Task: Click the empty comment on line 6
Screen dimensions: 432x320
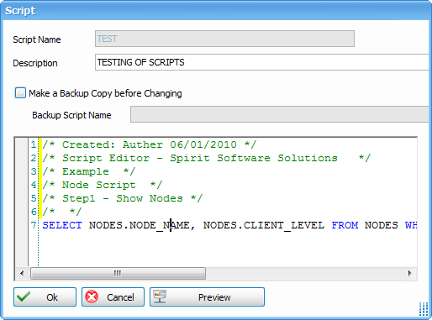Action: 62,212
